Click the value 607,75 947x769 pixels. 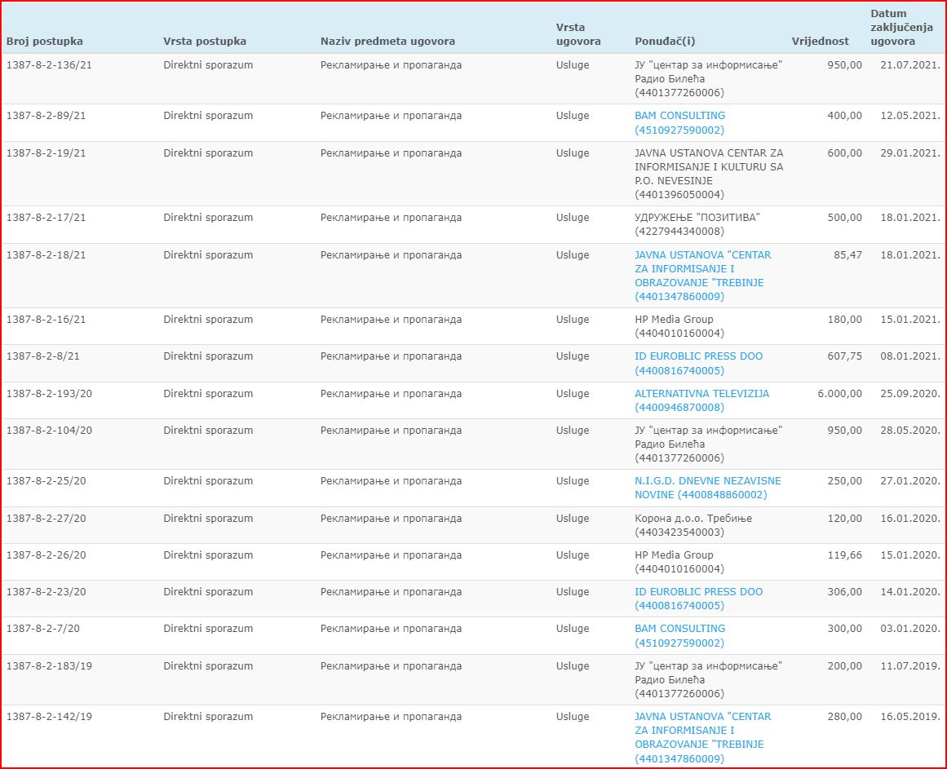click(844, 356)
